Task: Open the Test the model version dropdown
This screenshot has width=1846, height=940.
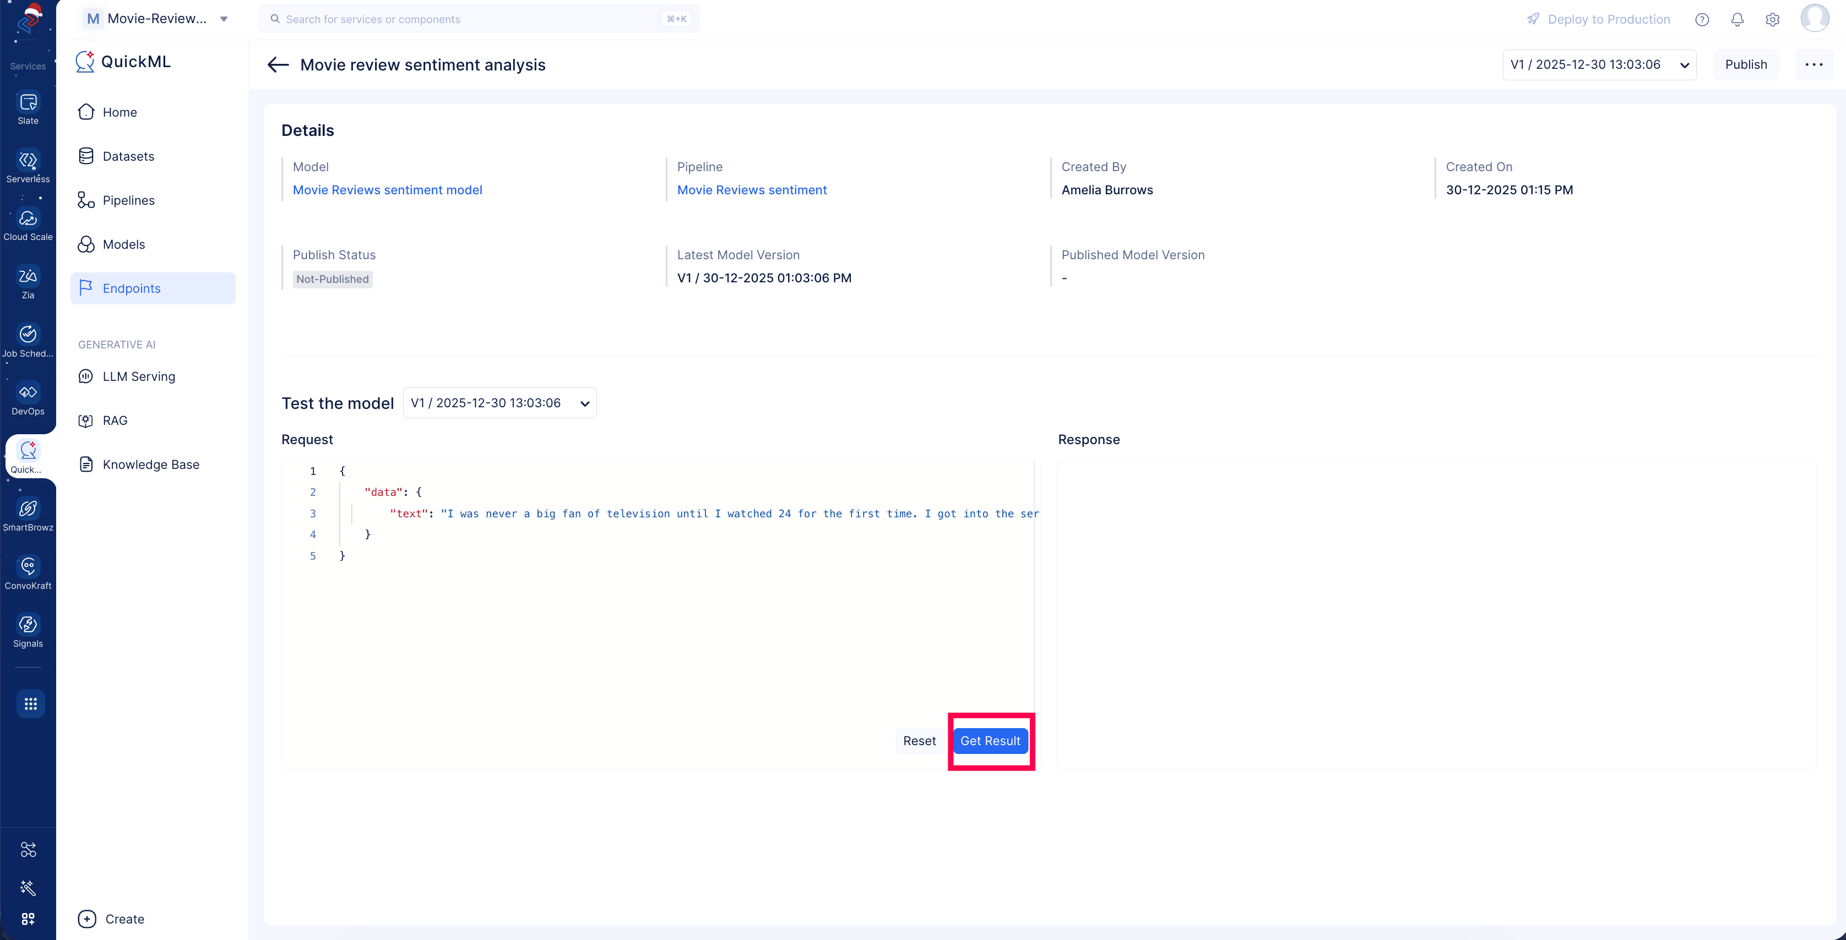Action: click(499, 403)
